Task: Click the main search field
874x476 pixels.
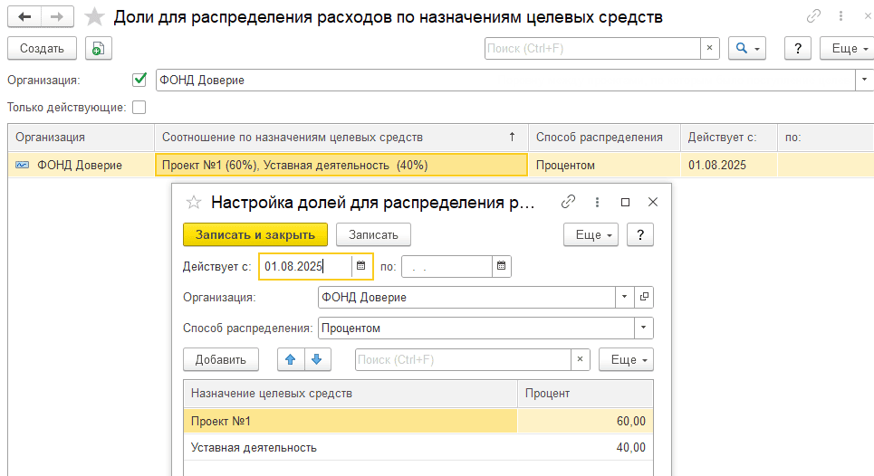Action: pyautogui.click(x=592, y=48)
